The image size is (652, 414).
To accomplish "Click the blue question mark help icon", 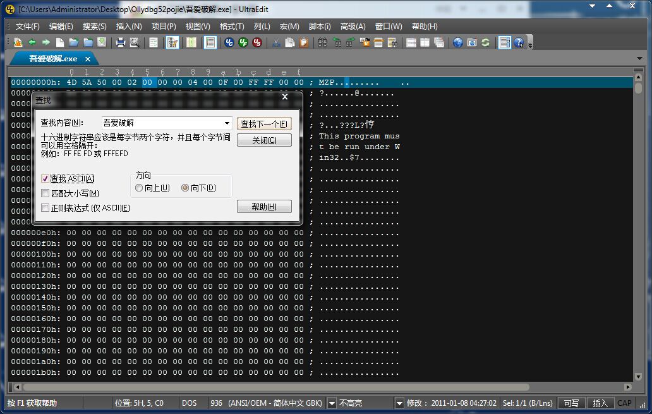I will [x=519, y=42].
